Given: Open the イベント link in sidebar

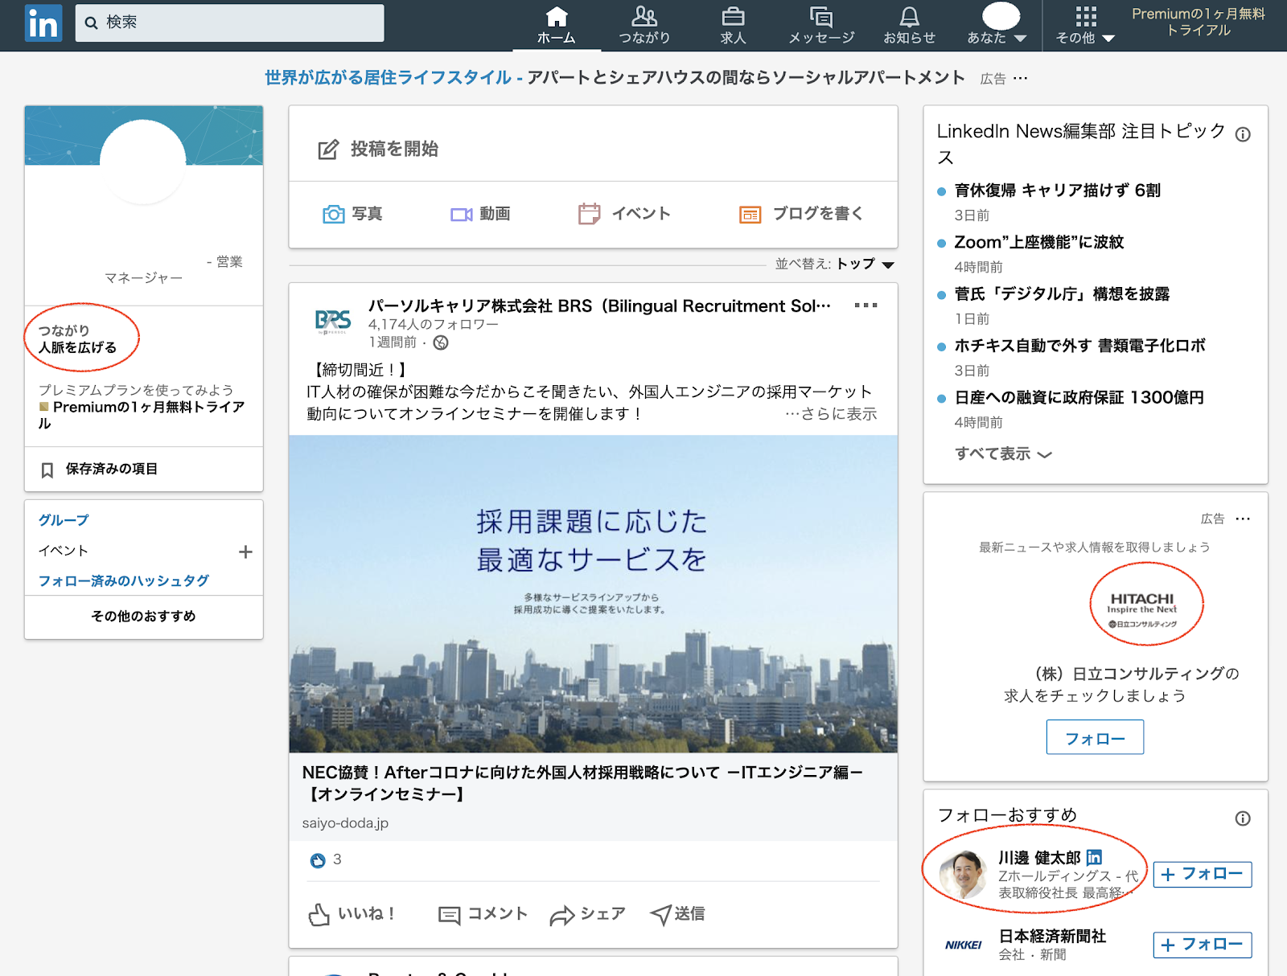Looking at the screenshot, I should click(x=63, y=551).
